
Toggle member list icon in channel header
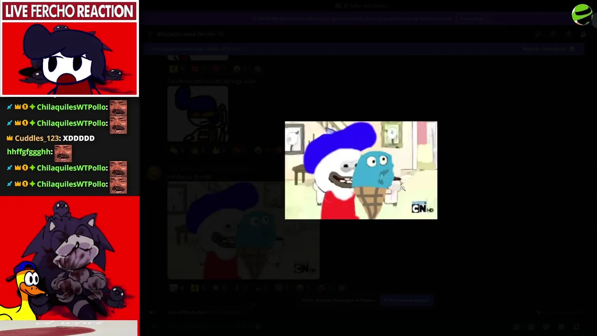pos(583,34)
